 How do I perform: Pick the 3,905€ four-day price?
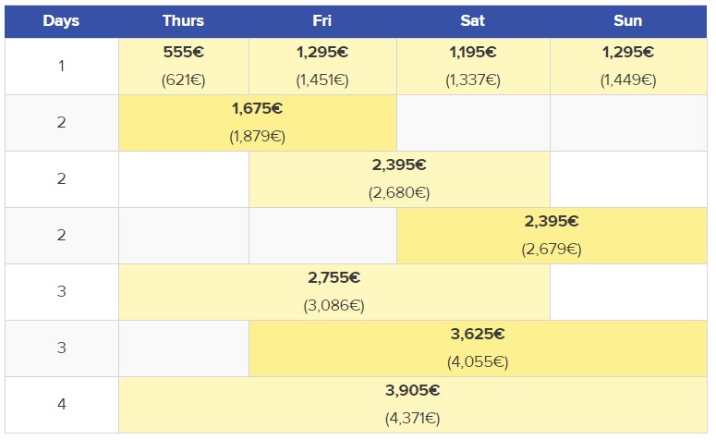[412, 391]
